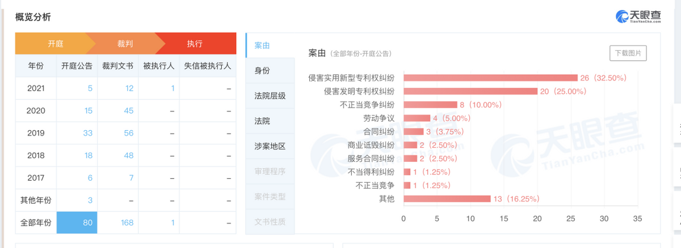Open the 法院层级 tab
The height and width of the screenshot is (248, 681).
pyautogui.click(x=270, y=96)
